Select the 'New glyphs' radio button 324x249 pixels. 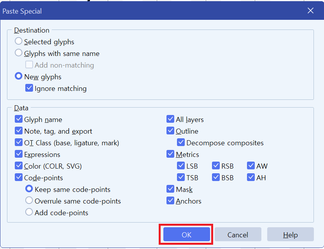click(18, 76)
